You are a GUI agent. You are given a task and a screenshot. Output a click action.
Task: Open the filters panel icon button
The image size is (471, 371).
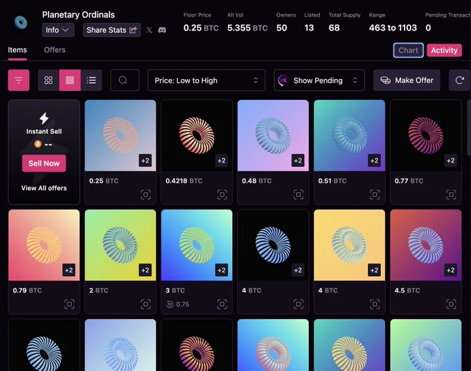[19, 80]
